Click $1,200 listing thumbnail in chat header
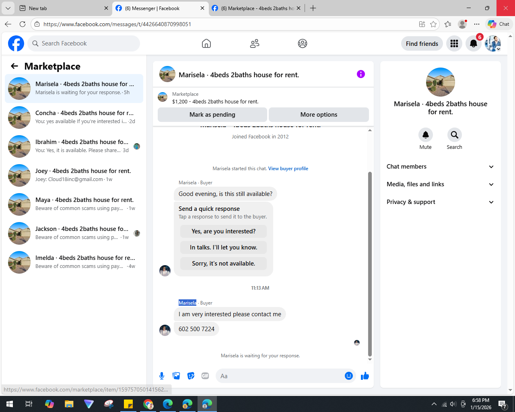Screen dimensions: 515x412 click(x=163, y=97)
